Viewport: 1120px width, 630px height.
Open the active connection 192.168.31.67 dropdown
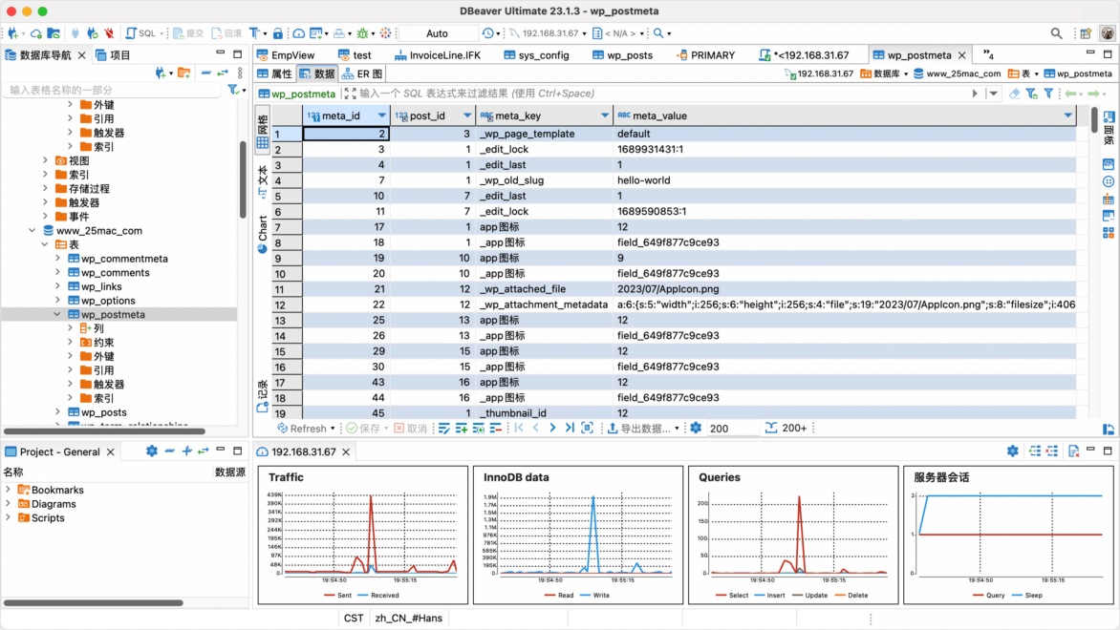[x=548, y=33]
